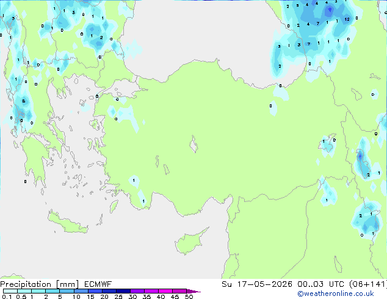Image resolution: width=387 pixels, height=299 pixels.
Task: Click the legend number '0.1'
Action: pos(7,297)
